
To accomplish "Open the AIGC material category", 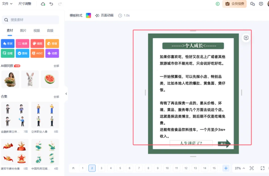I will [37, 53].
